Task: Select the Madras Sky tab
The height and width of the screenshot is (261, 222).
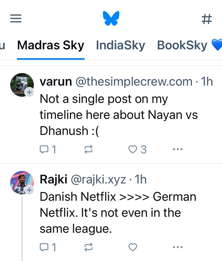Action: coord(51,45)
